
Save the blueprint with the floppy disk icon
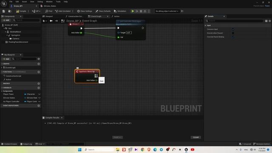pyautogui.click(x=4, y=11)
